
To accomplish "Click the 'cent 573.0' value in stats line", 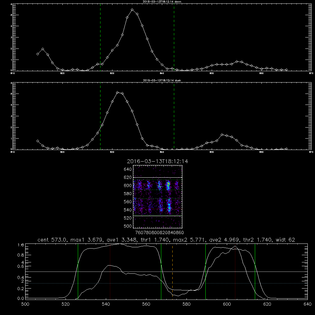I will [x=52, y=240].
